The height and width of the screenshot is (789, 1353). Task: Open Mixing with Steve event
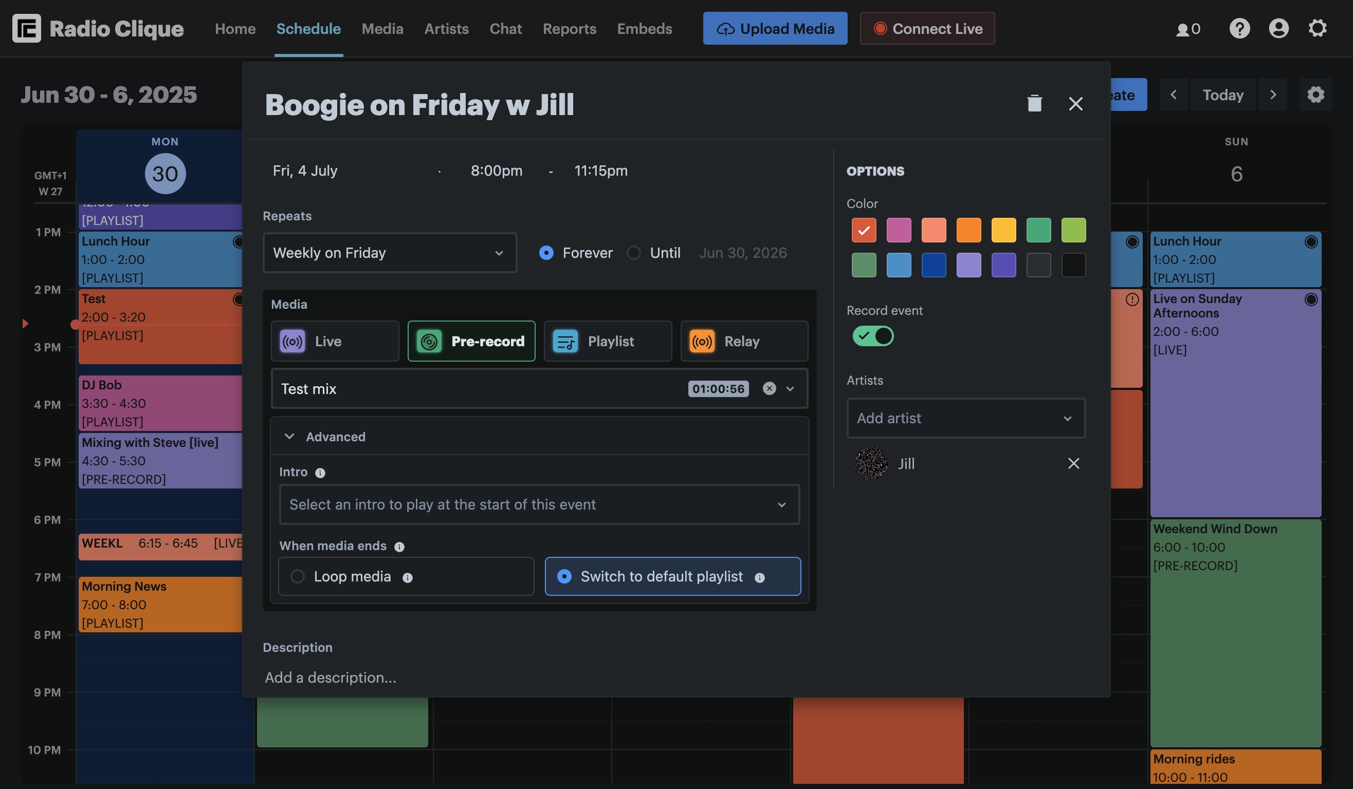tap(160, 461)
